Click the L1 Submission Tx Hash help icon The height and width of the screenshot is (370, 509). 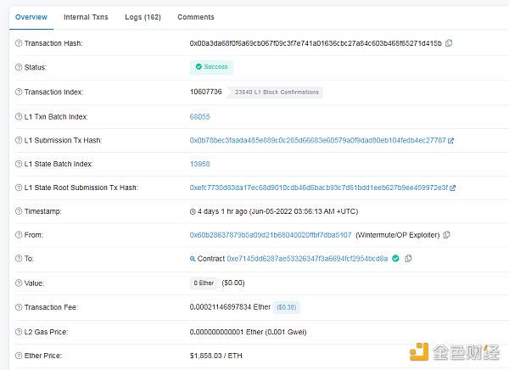coord(19,140)
